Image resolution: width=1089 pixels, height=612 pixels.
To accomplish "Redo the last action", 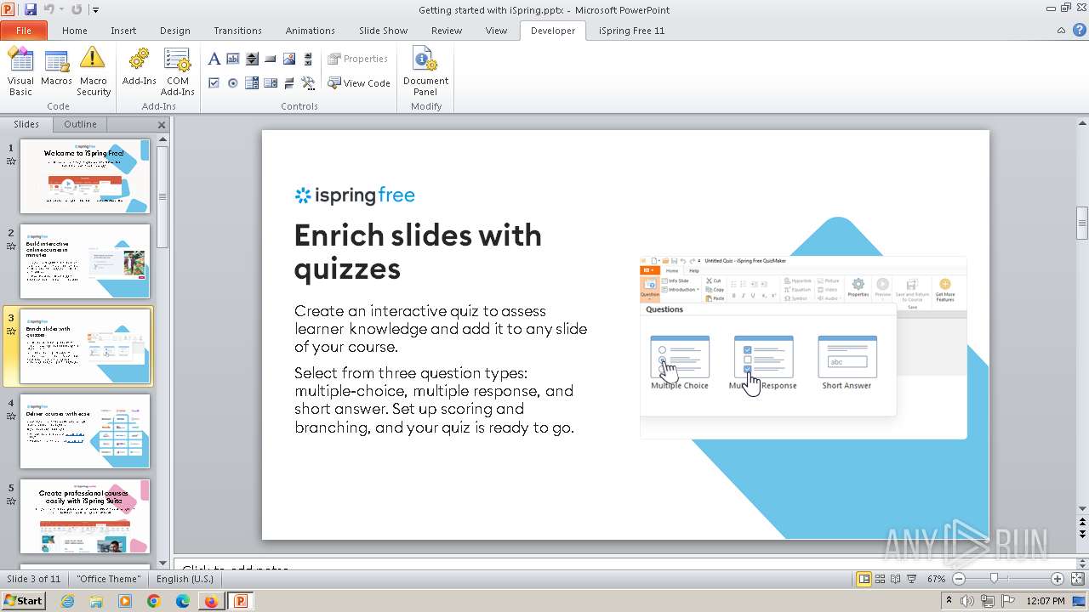I will [77, 9].
